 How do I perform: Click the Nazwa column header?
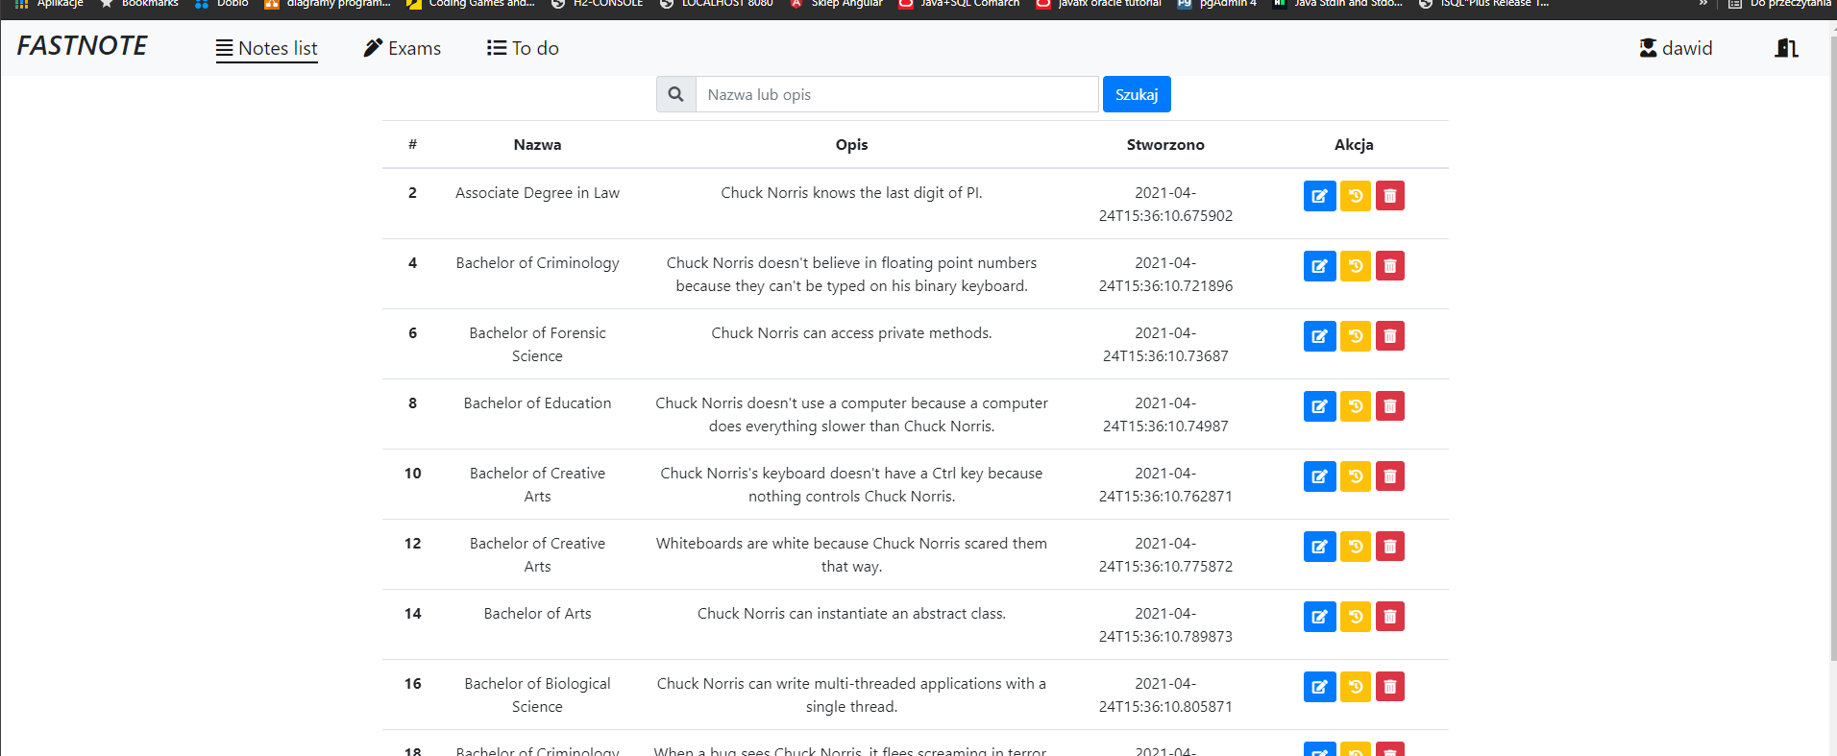tap(537, 145)
